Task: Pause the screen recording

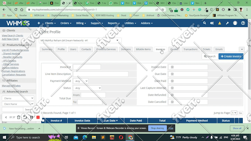Action: (31, 117)
